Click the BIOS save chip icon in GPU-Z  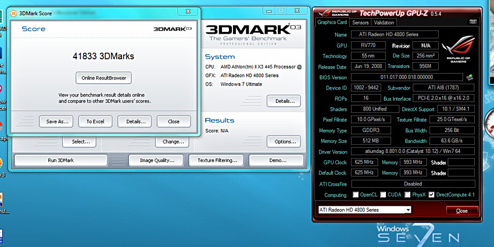pyautogui.click(x=470, y=77)
